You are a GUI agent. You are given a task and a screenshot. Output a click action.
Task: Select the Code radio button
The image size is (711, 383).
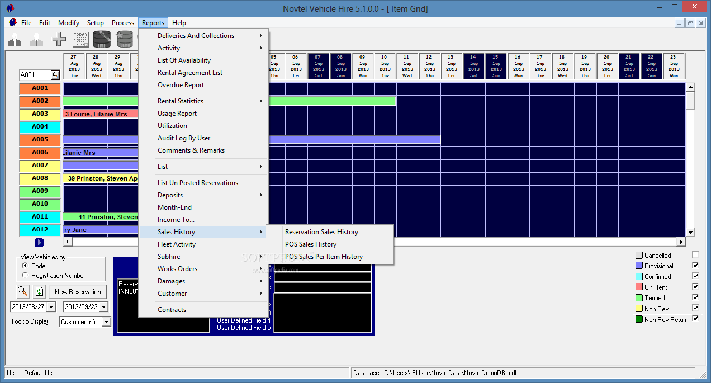[25, 266]
